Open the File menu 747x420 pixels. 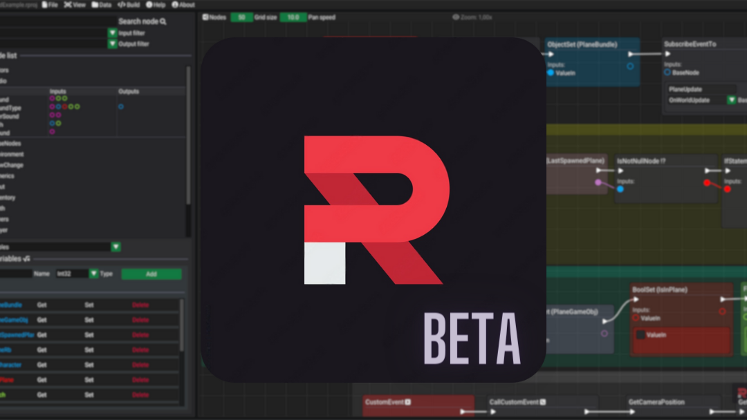pos(49,4)
